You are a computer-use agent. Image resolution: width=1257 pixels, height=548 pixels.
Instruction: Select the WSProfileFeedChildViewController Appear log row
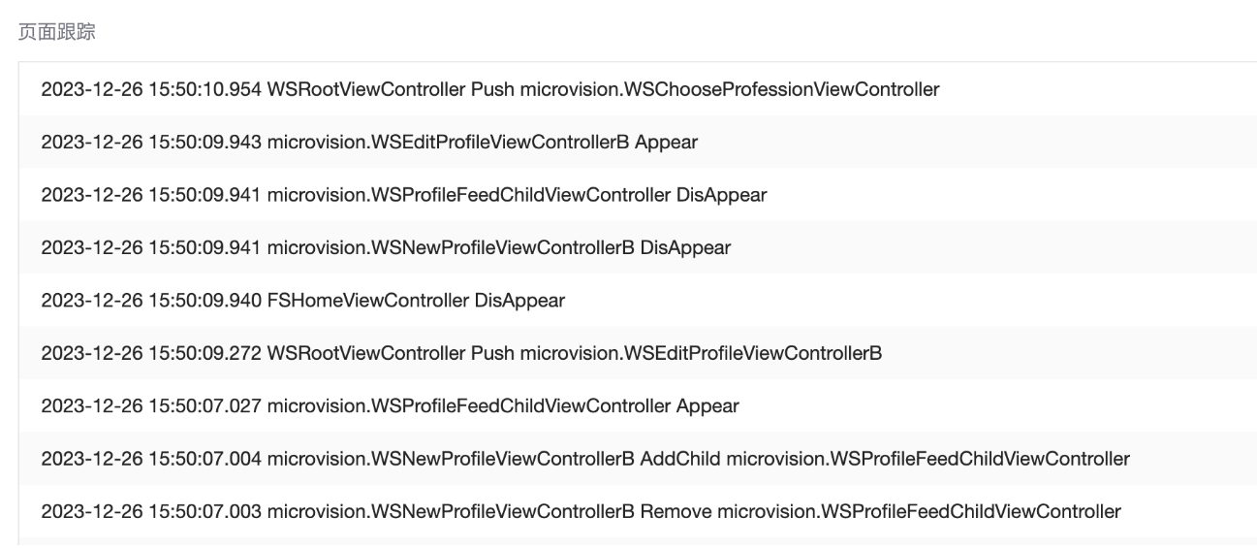click(x=390, y=405)
